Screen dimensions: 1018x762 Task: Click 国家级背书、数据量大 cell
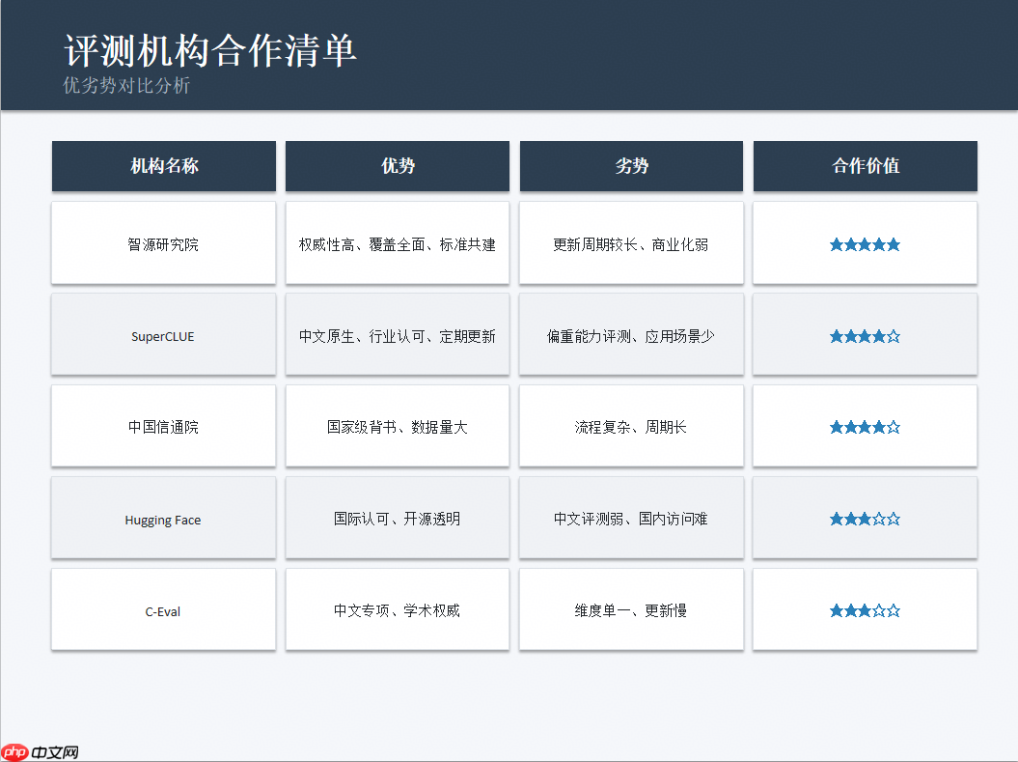398,426
